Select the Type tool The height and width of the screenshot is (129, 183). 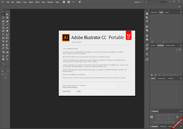click(3, 25)
